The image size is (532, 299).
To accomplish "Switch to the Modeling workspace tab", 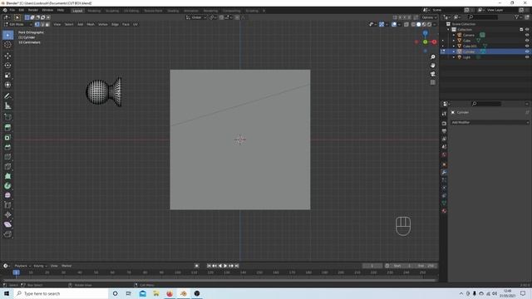I will [x=94, y=11].
